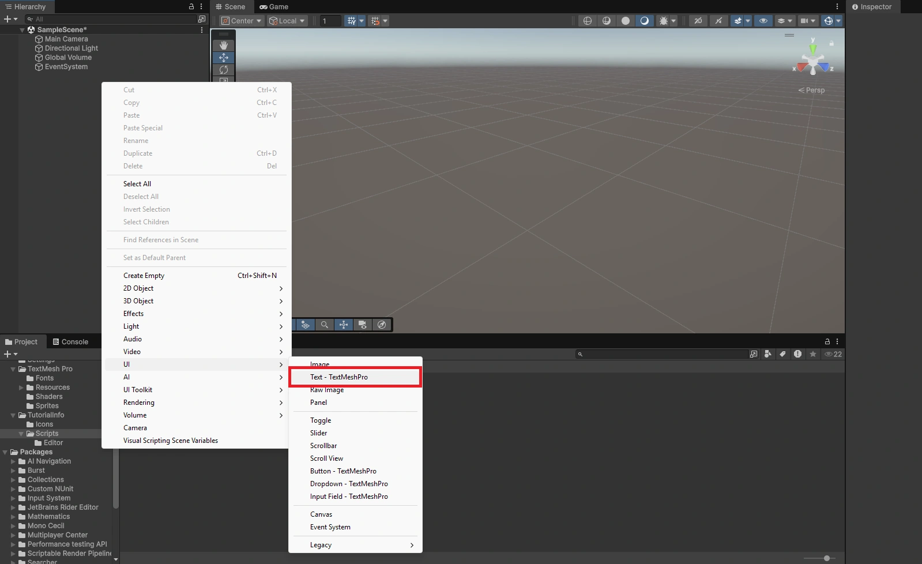This screenshot has width=922, height=564.
Task: Toggle scene effects (skybox, fog) button
Action: tap(737, 21)
